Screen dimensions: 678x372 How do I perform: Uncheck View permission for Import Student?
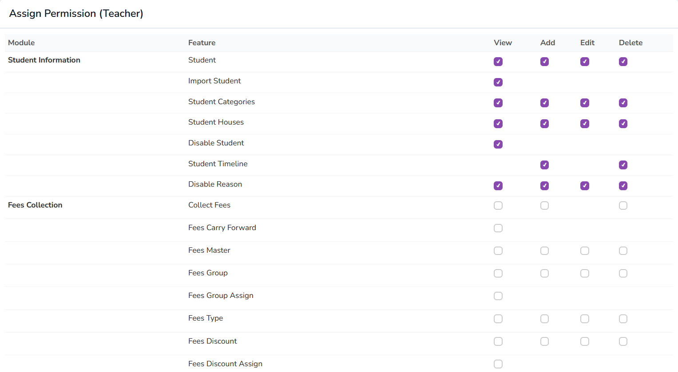498,82
